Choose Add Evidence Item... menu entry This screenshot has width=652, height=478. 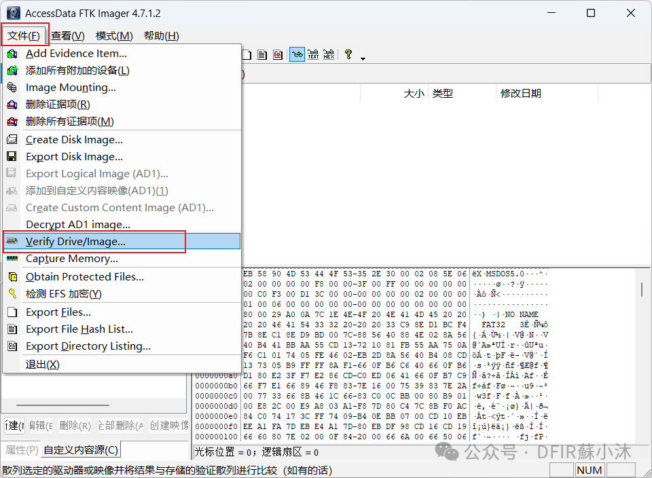tap(122, 54)
